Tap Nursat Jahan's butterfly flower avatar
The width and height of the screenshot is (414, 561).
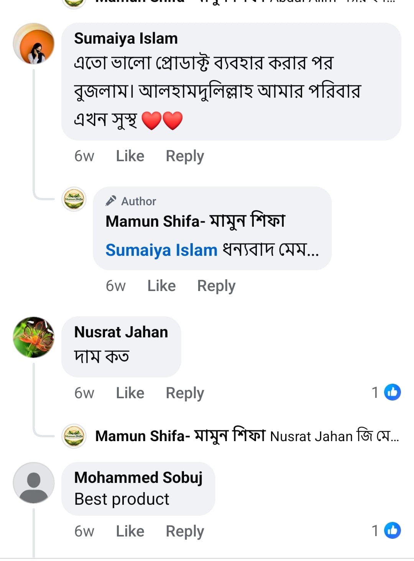pyautogui.click(x=34, y=337)
